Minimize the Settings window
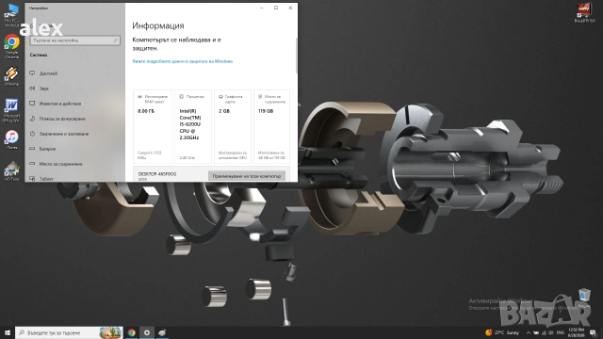 pyautogui.click(x=262, y=8)
